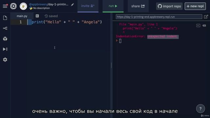
Task: Run the program with run button
Action: [113, 6]
